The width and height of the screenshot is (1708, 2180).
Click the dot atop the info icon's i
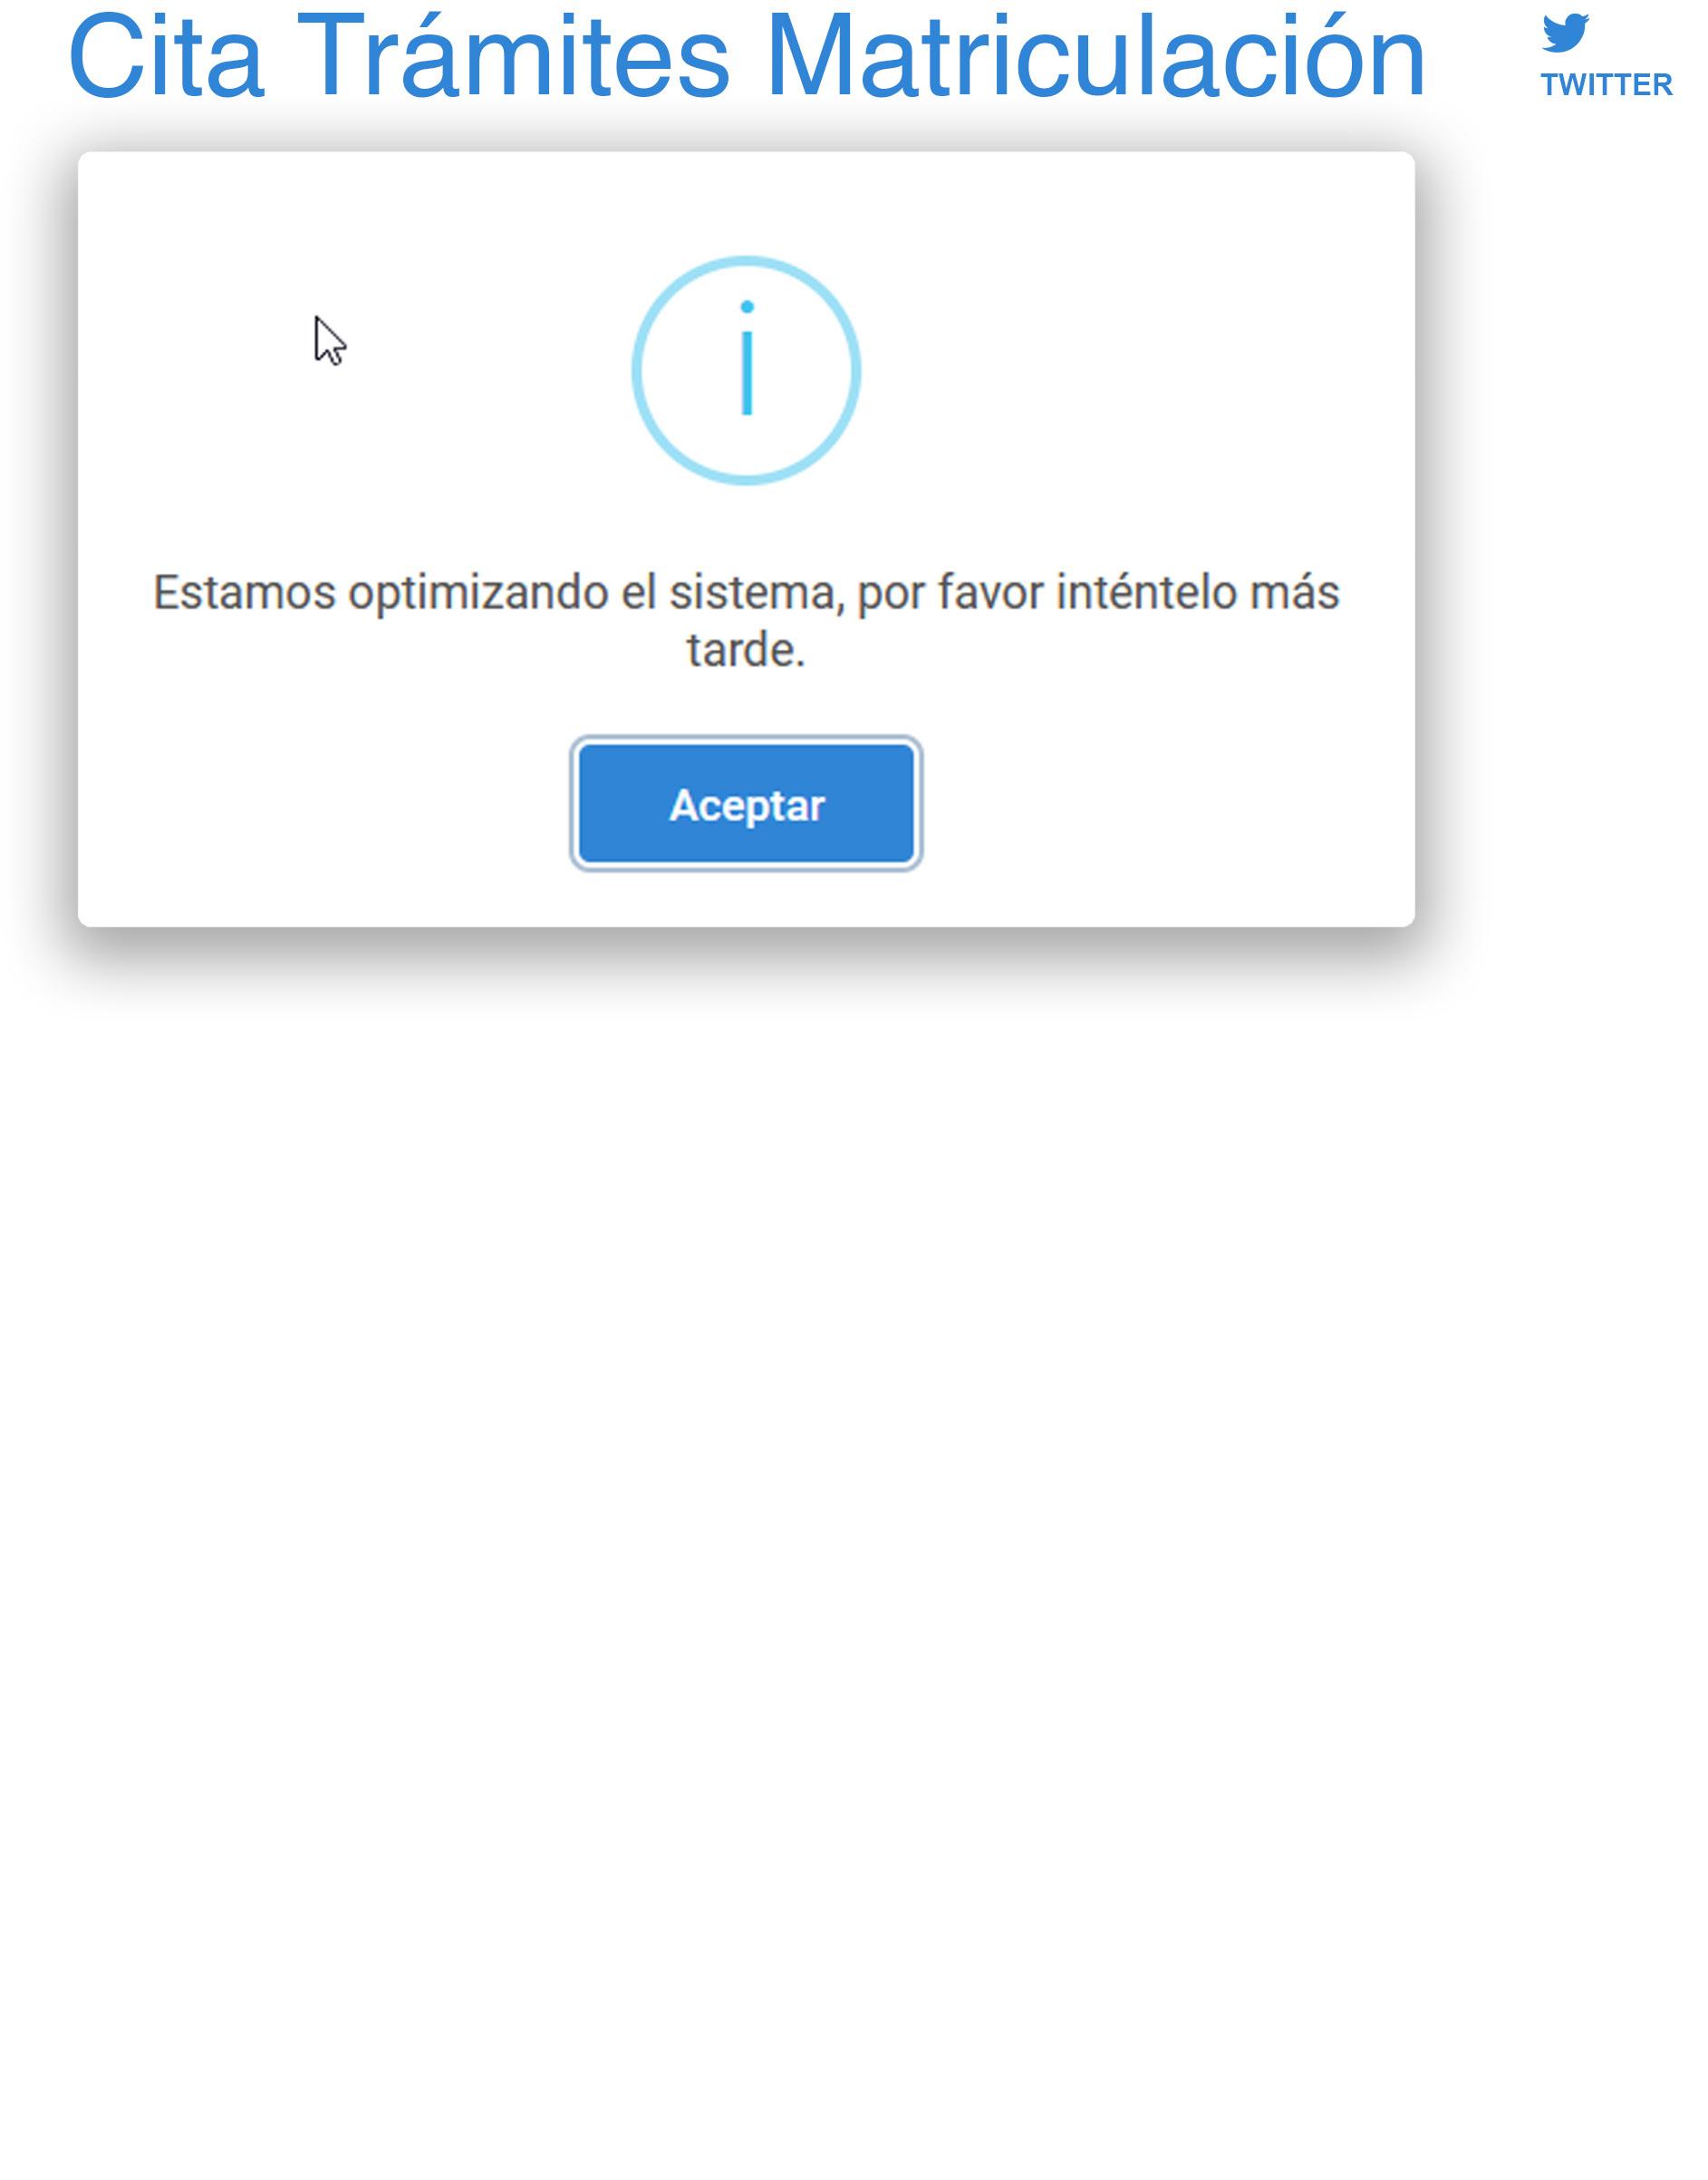[746, 306]
